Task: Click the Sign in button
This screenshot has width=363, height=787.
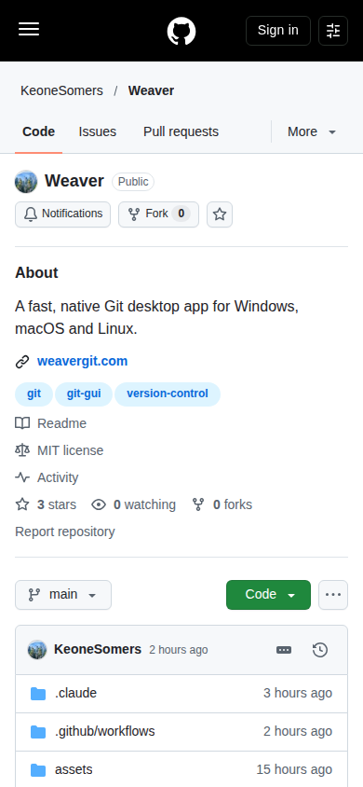Action: point(278,31)
